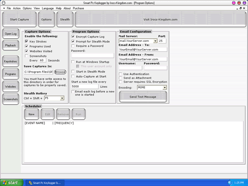Create a New scheduler event

31,114
